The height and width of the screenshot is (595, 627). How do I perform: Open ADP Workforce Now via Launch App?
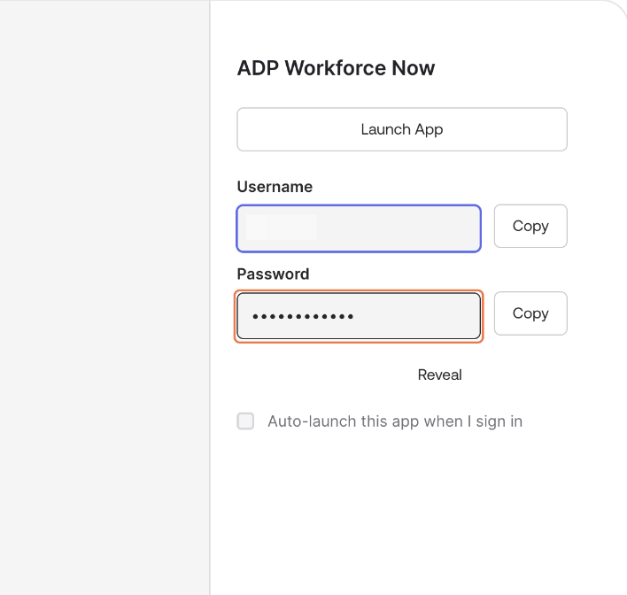(x=401, y=129)
